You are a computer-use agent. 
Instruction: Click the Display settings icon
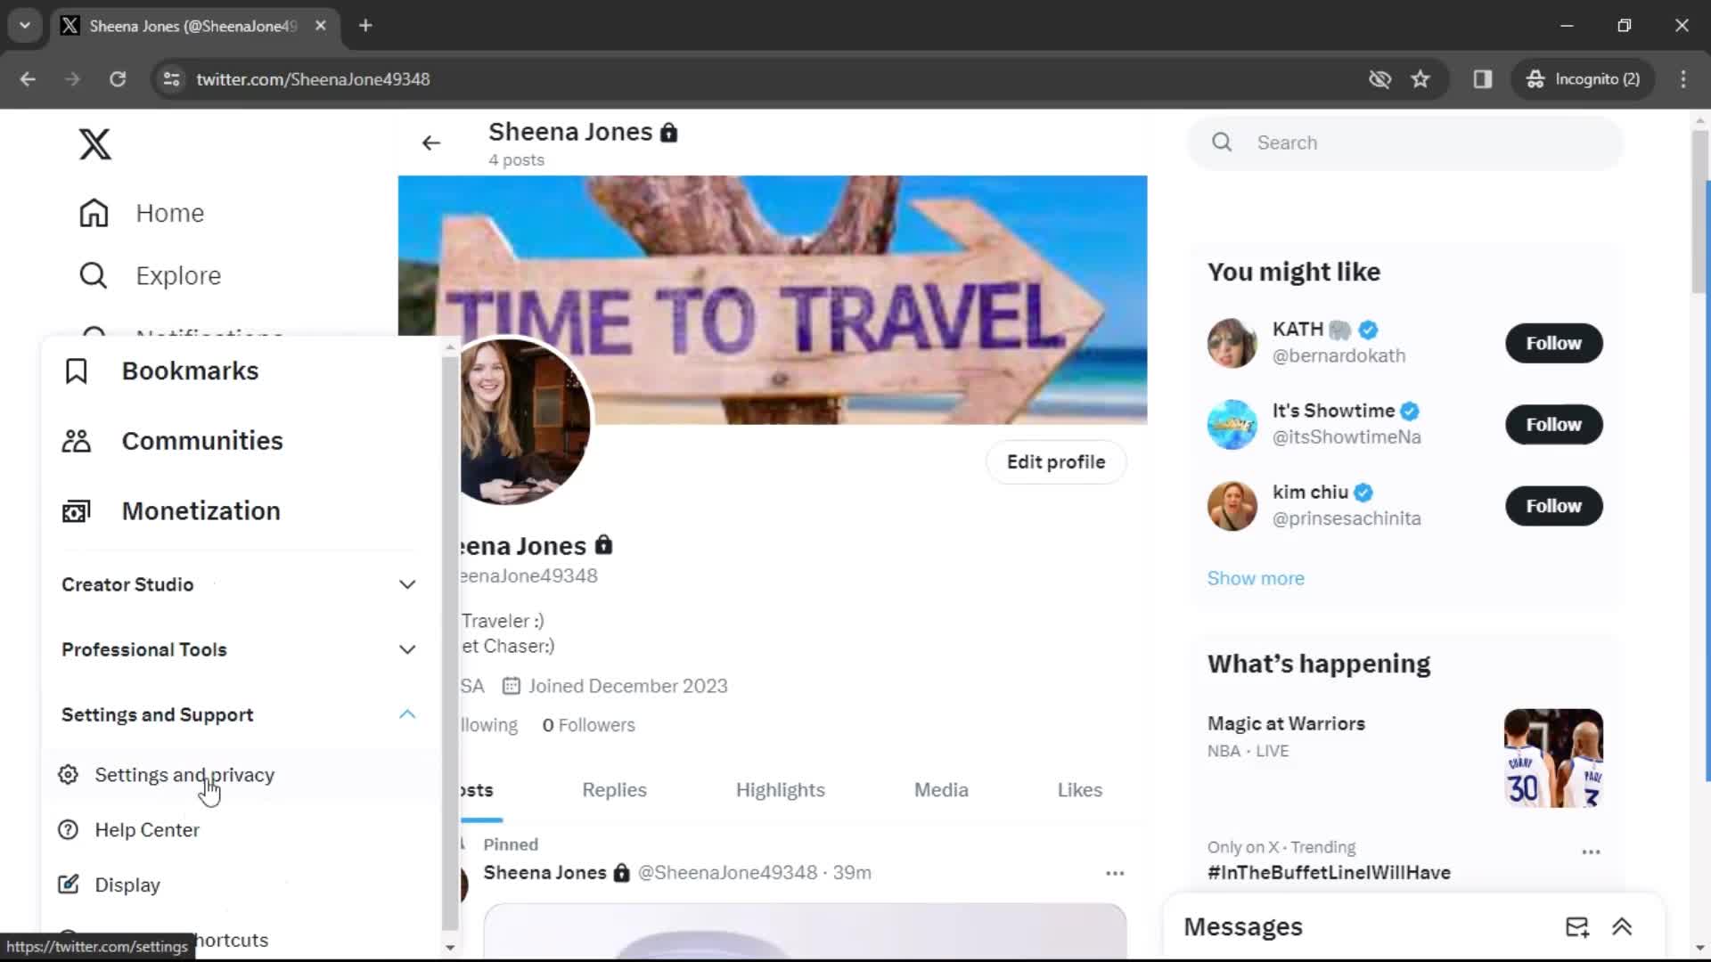coord(68,884)
